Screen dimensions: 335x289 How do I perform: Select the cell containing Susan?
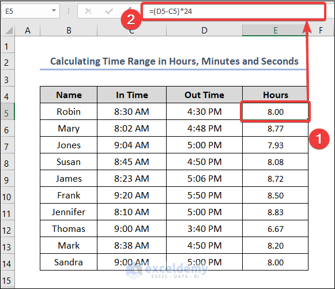tap(69, 162)
